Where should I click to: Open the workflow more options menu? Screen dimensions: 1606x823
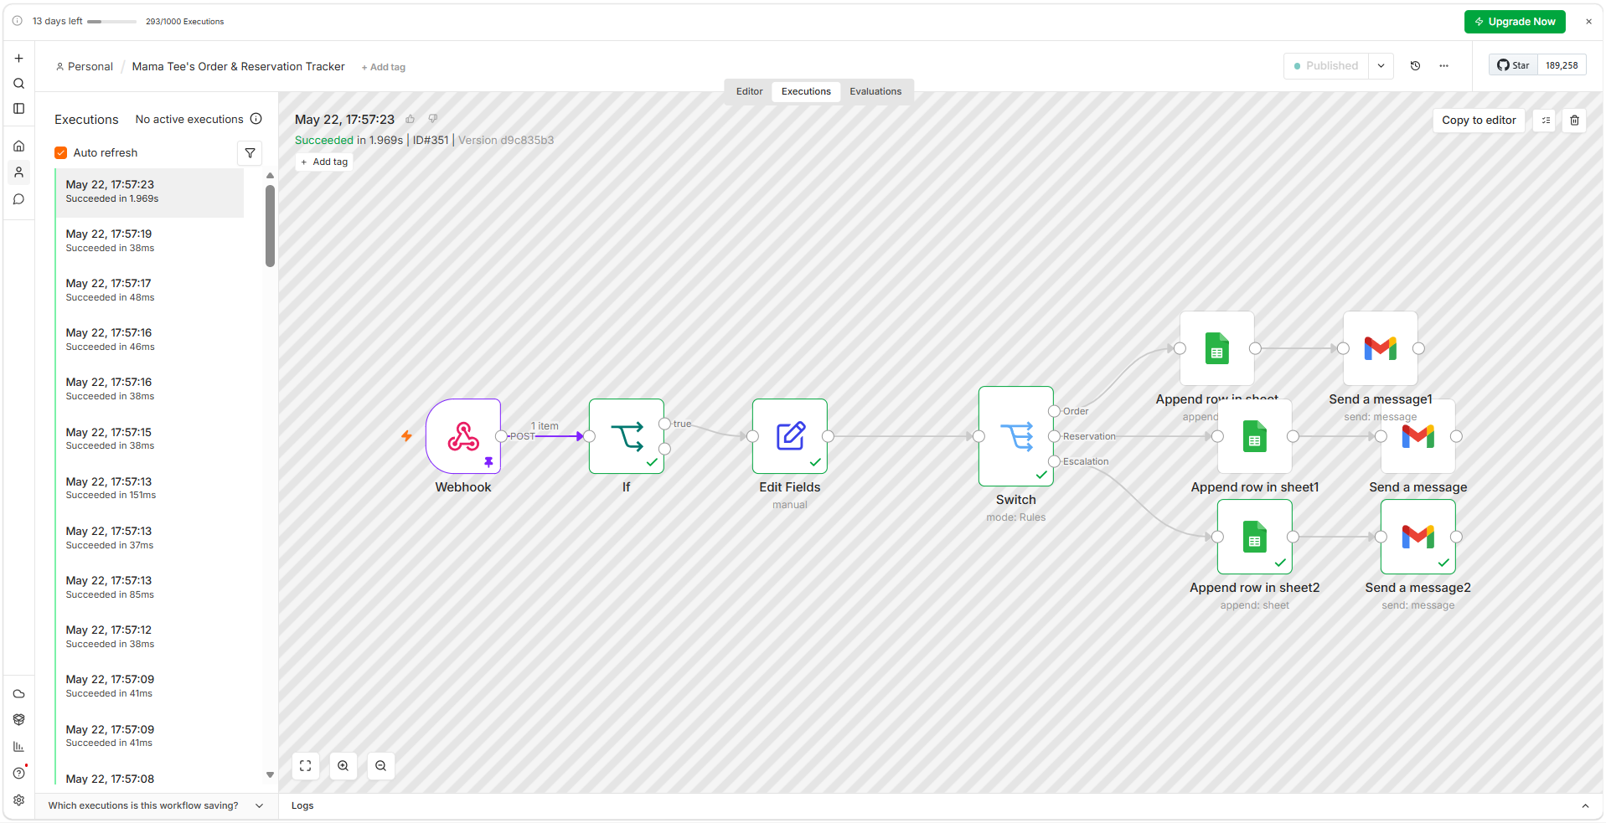click(x=1444, y=66)
